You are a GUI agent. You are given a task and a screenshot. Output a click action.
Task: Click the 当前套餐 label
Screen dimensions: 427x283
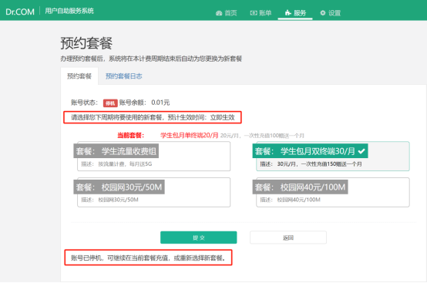[131, 136]
